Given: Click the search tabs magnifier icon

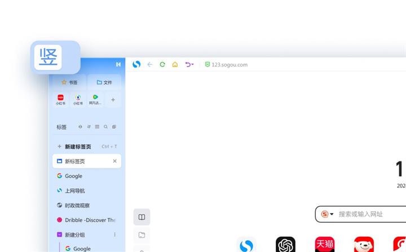Looking at the screenshot, I should click(x=105, y=127).
